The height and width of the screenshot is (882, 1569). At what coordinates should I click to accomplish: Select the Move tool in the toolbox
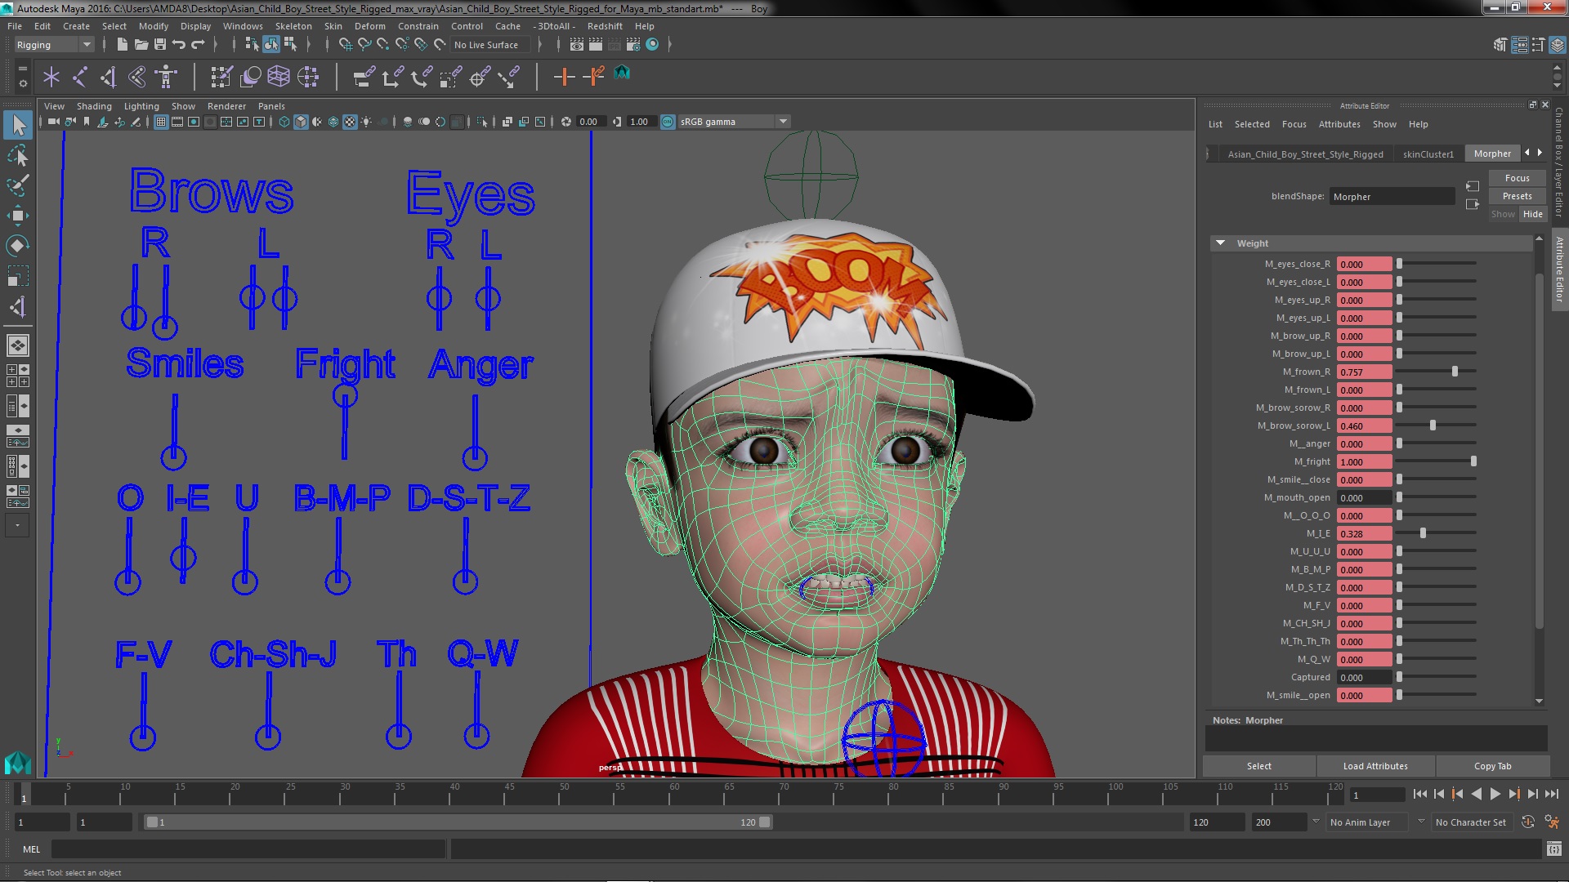[x=18, y=216]
